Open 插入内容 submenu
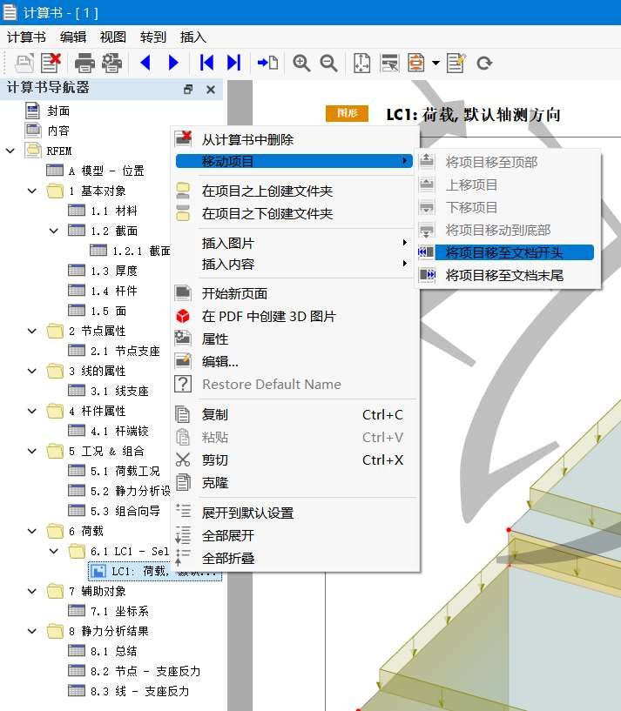Image resolution: width=621 pixels, height=711 pixels. 294,264
